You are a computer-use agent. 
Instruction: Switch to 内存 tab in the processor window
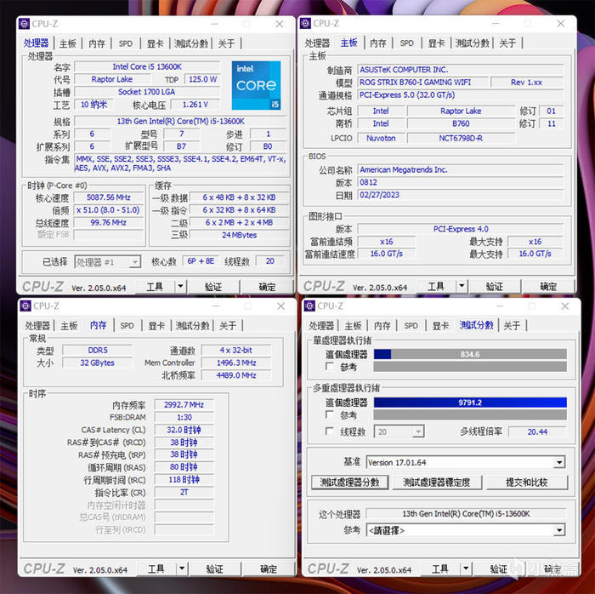point(97,43)
